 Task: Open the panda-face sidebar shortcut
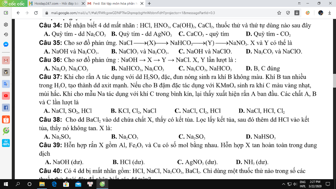click(6, 72)
